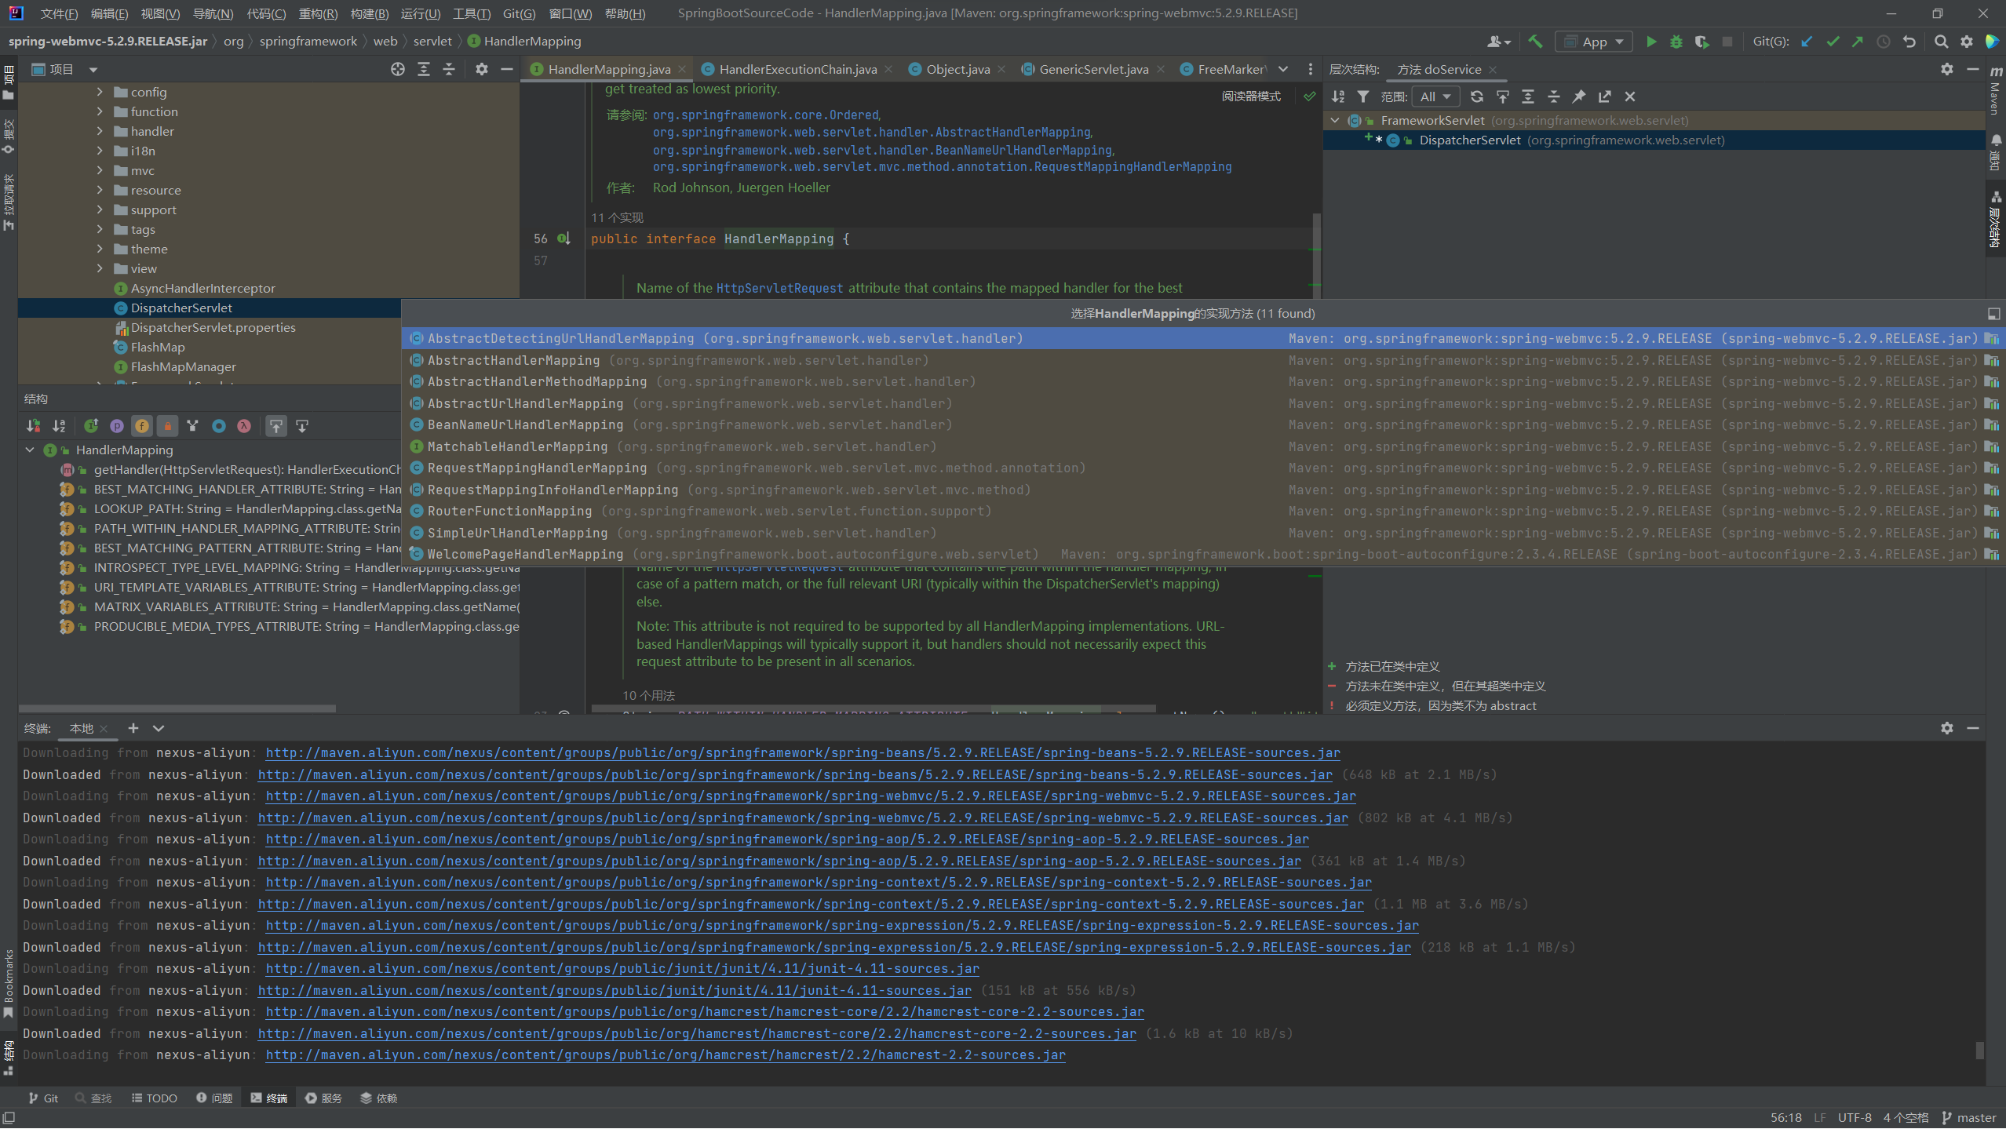Screen dimensions: 2006x1129
Task: Expand the handler folder
Action: tap(100, 131)
